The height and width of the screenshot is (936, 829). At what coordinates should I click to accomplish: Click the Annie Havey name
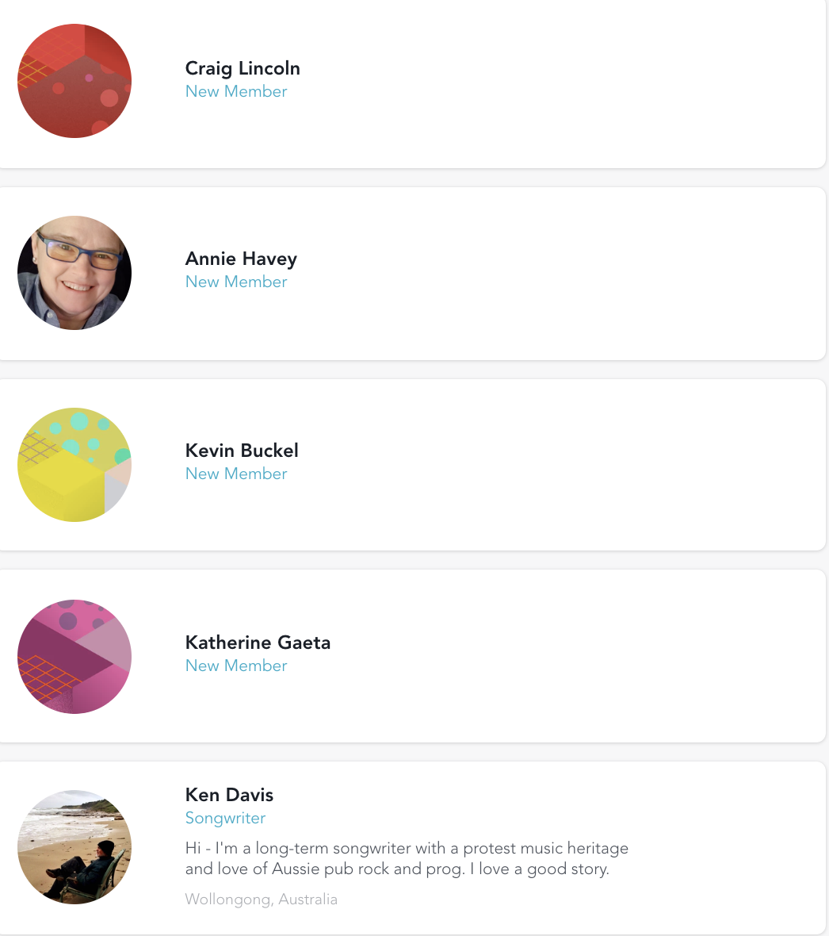241,259
